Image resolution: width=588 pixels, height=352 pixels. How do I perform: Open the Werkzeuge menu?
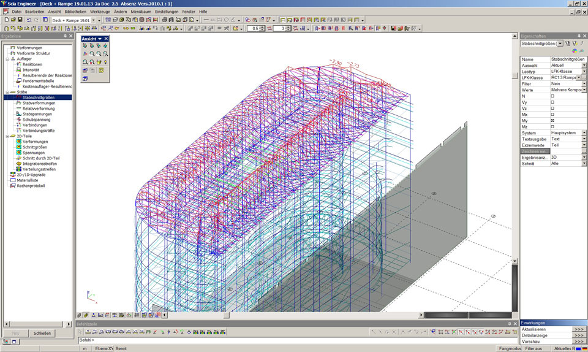pyautogui.click(x=100, y=12)
